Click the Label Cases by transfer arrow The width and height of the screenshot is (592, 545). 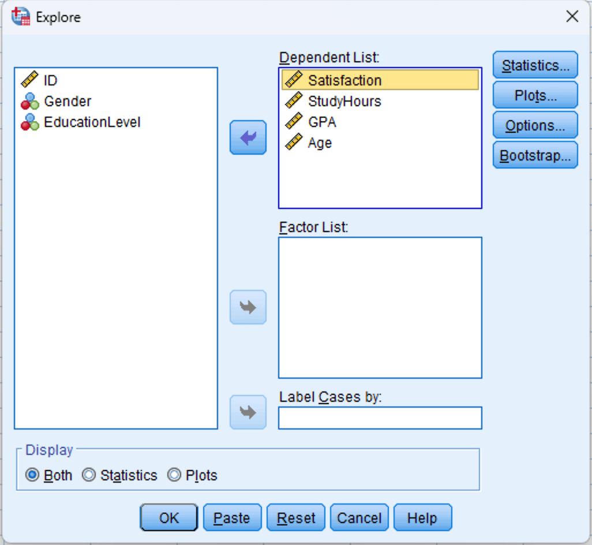click(248, 412)
